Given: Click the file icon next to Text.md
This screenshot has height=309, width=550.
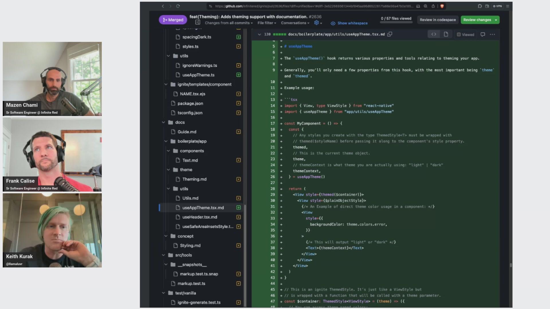Looking at the screenshot, I should 178,160.
